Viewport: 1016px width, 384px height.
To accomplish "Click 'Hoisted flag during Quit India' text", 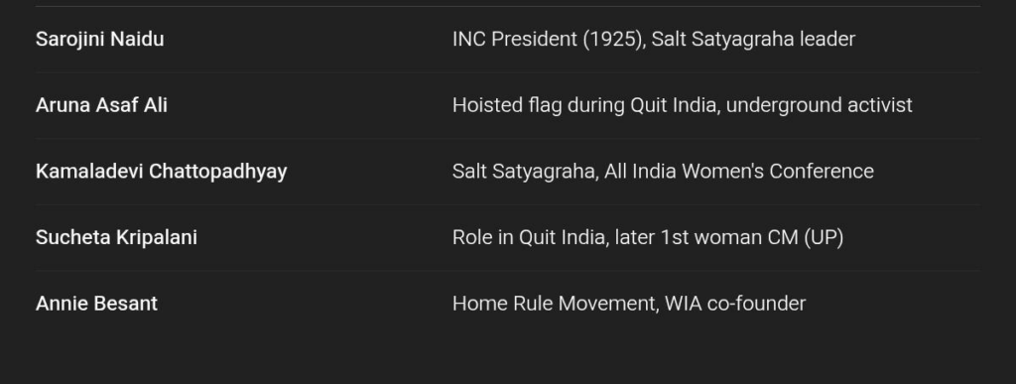I will pyautogui.click(x=583, y=105).
